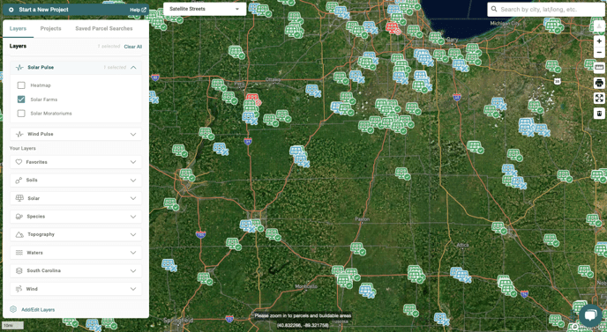Toggle fullscreen map view icon

tap(599, 98)
